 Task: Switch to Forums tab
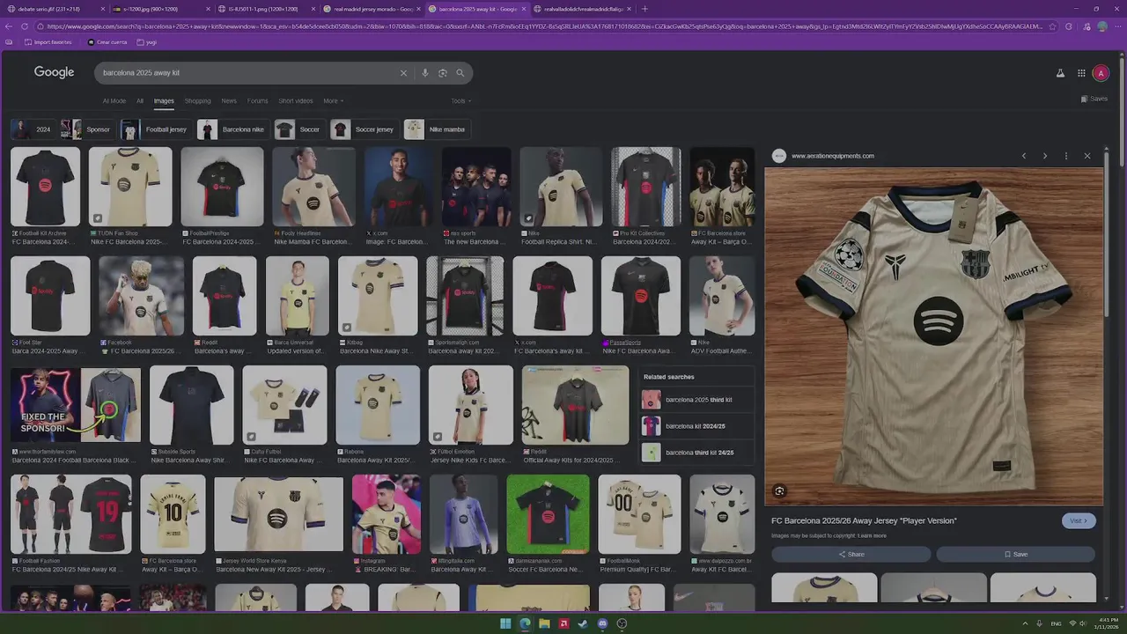coord(257,101)
